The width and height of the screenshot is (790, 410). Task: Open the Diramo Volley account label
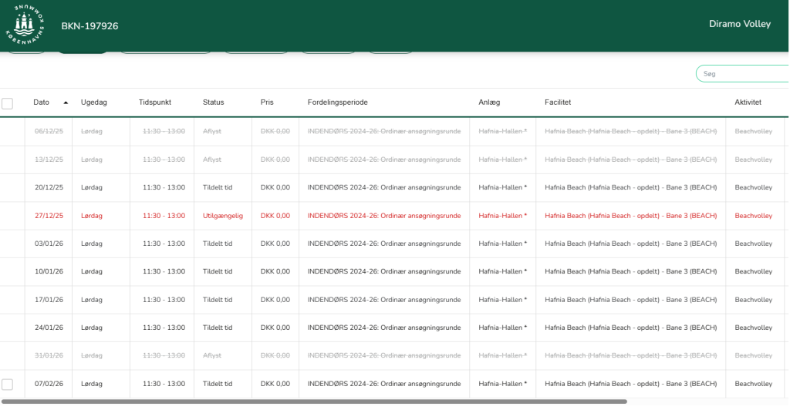[x=739, y=25]
